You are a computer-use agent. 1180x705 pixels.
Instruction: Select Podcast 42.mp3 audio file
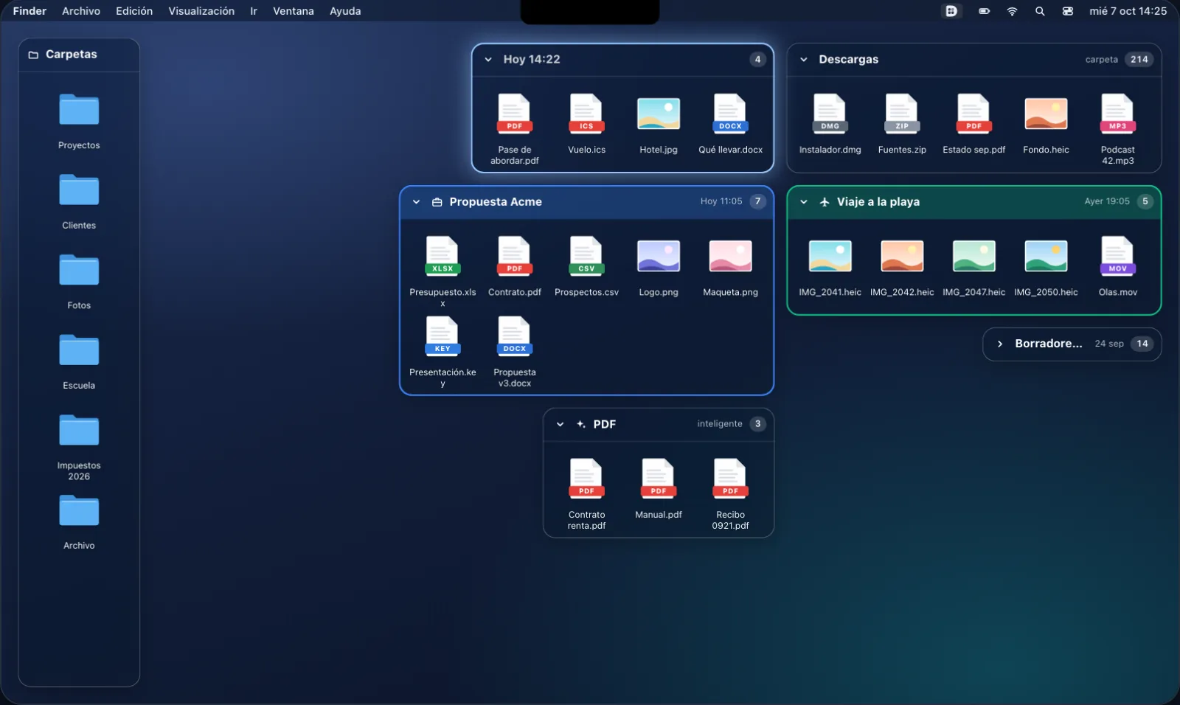(1118, 129)
